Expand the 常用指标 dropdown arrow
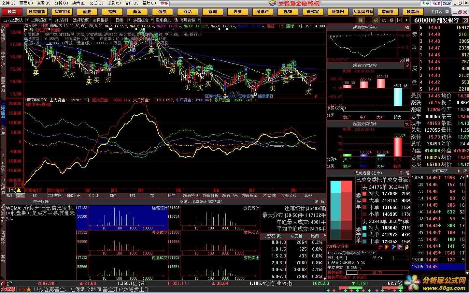 pyautogui.click(x=199, y=20)
